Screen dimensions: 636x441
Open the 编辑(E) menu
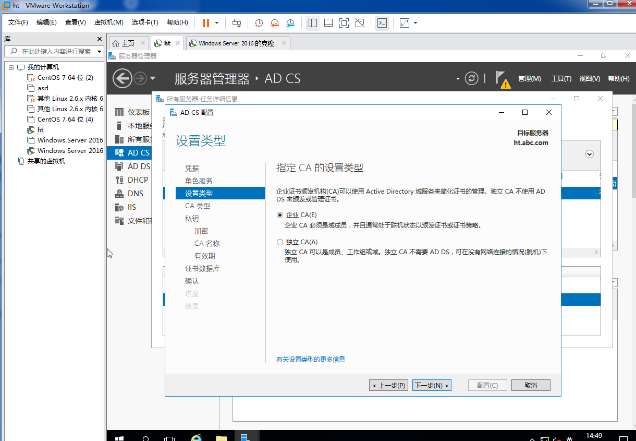pos(46,22)
